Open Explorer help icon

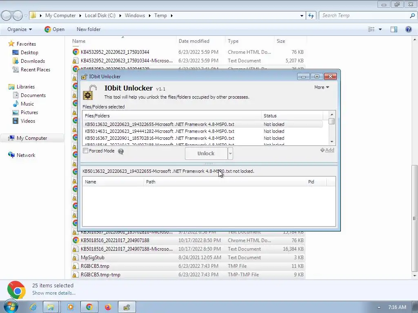click(408, 29)
